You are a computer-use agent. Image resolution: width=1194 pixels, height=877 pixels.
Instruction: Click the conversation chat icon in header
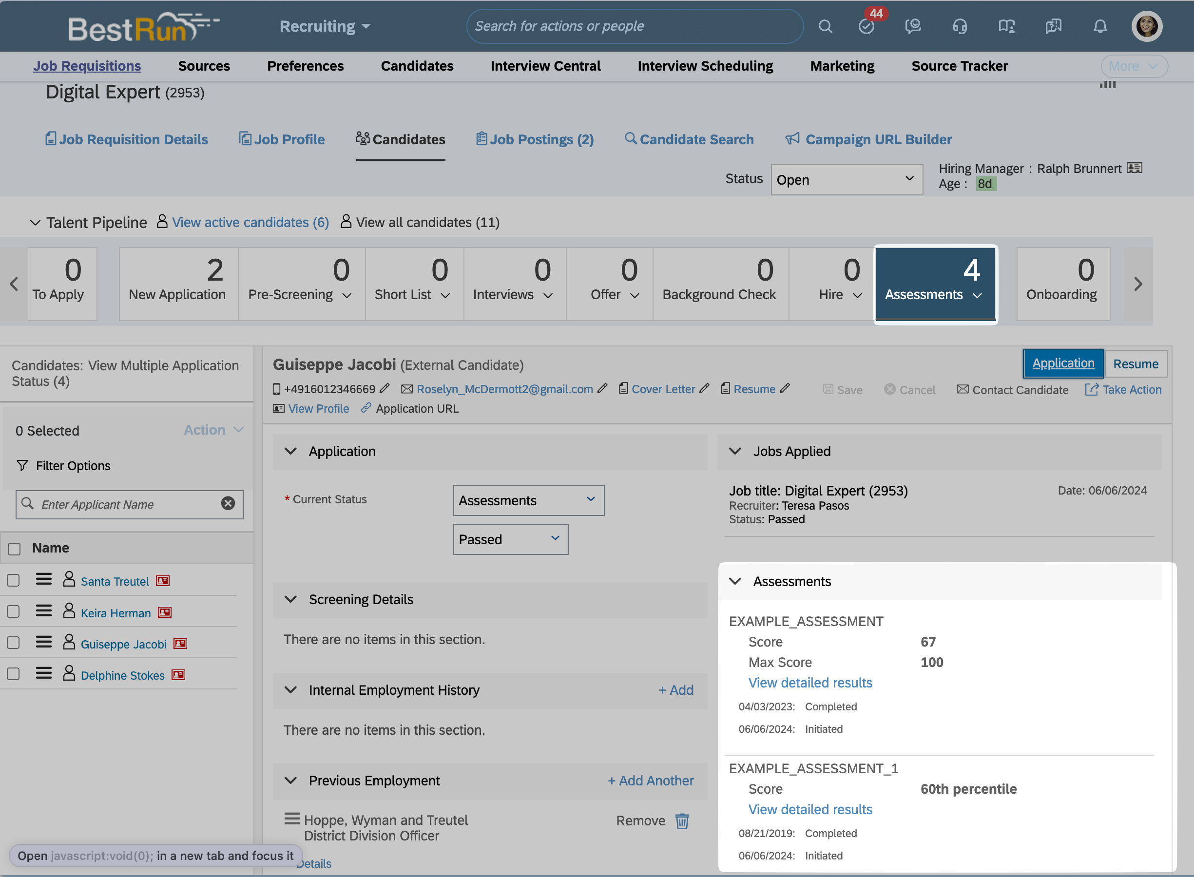pos(913,26)
